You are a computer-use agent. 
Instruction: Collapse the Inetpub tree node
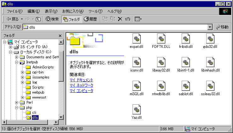pyautogui.click(x=16, y=62)
